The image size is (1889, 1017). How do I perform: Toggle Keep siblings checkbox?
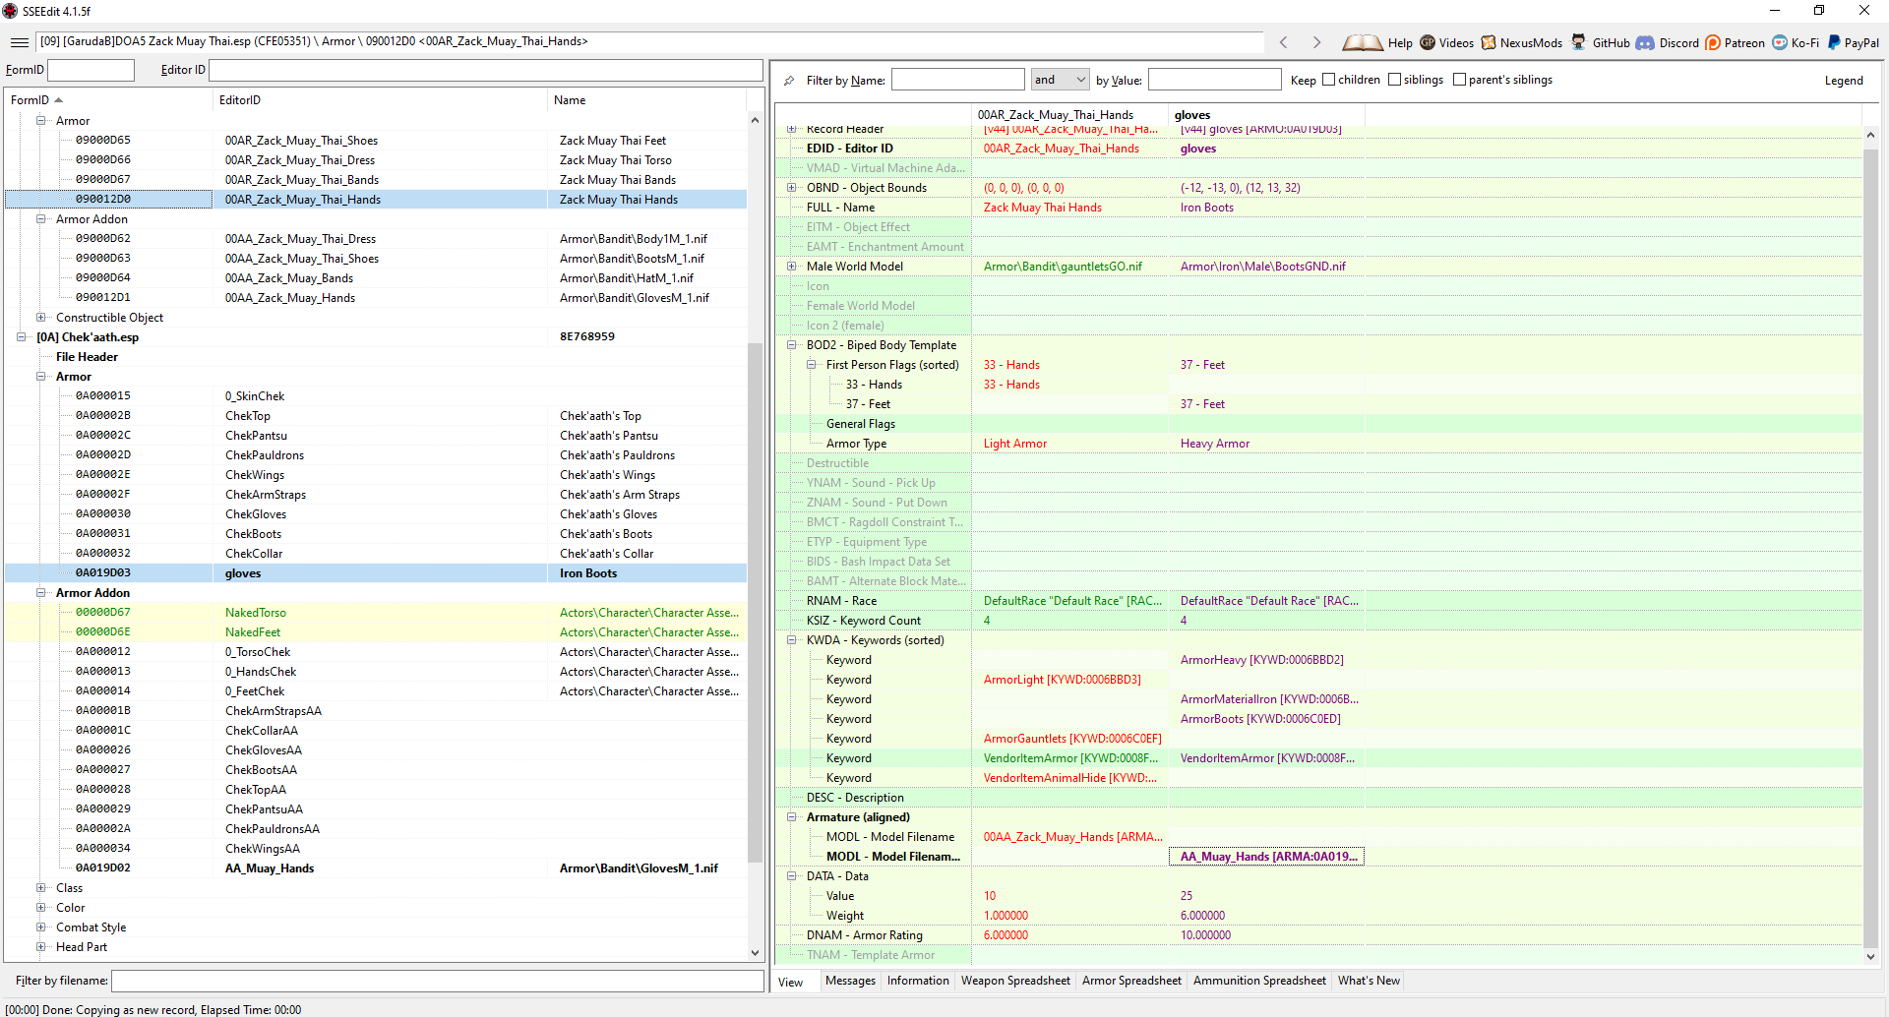[x=1394, y=80]
